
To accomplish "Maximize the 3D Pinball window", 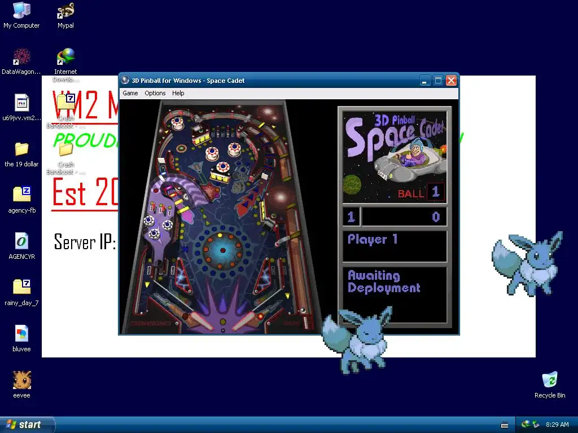I will pos(438,80).
